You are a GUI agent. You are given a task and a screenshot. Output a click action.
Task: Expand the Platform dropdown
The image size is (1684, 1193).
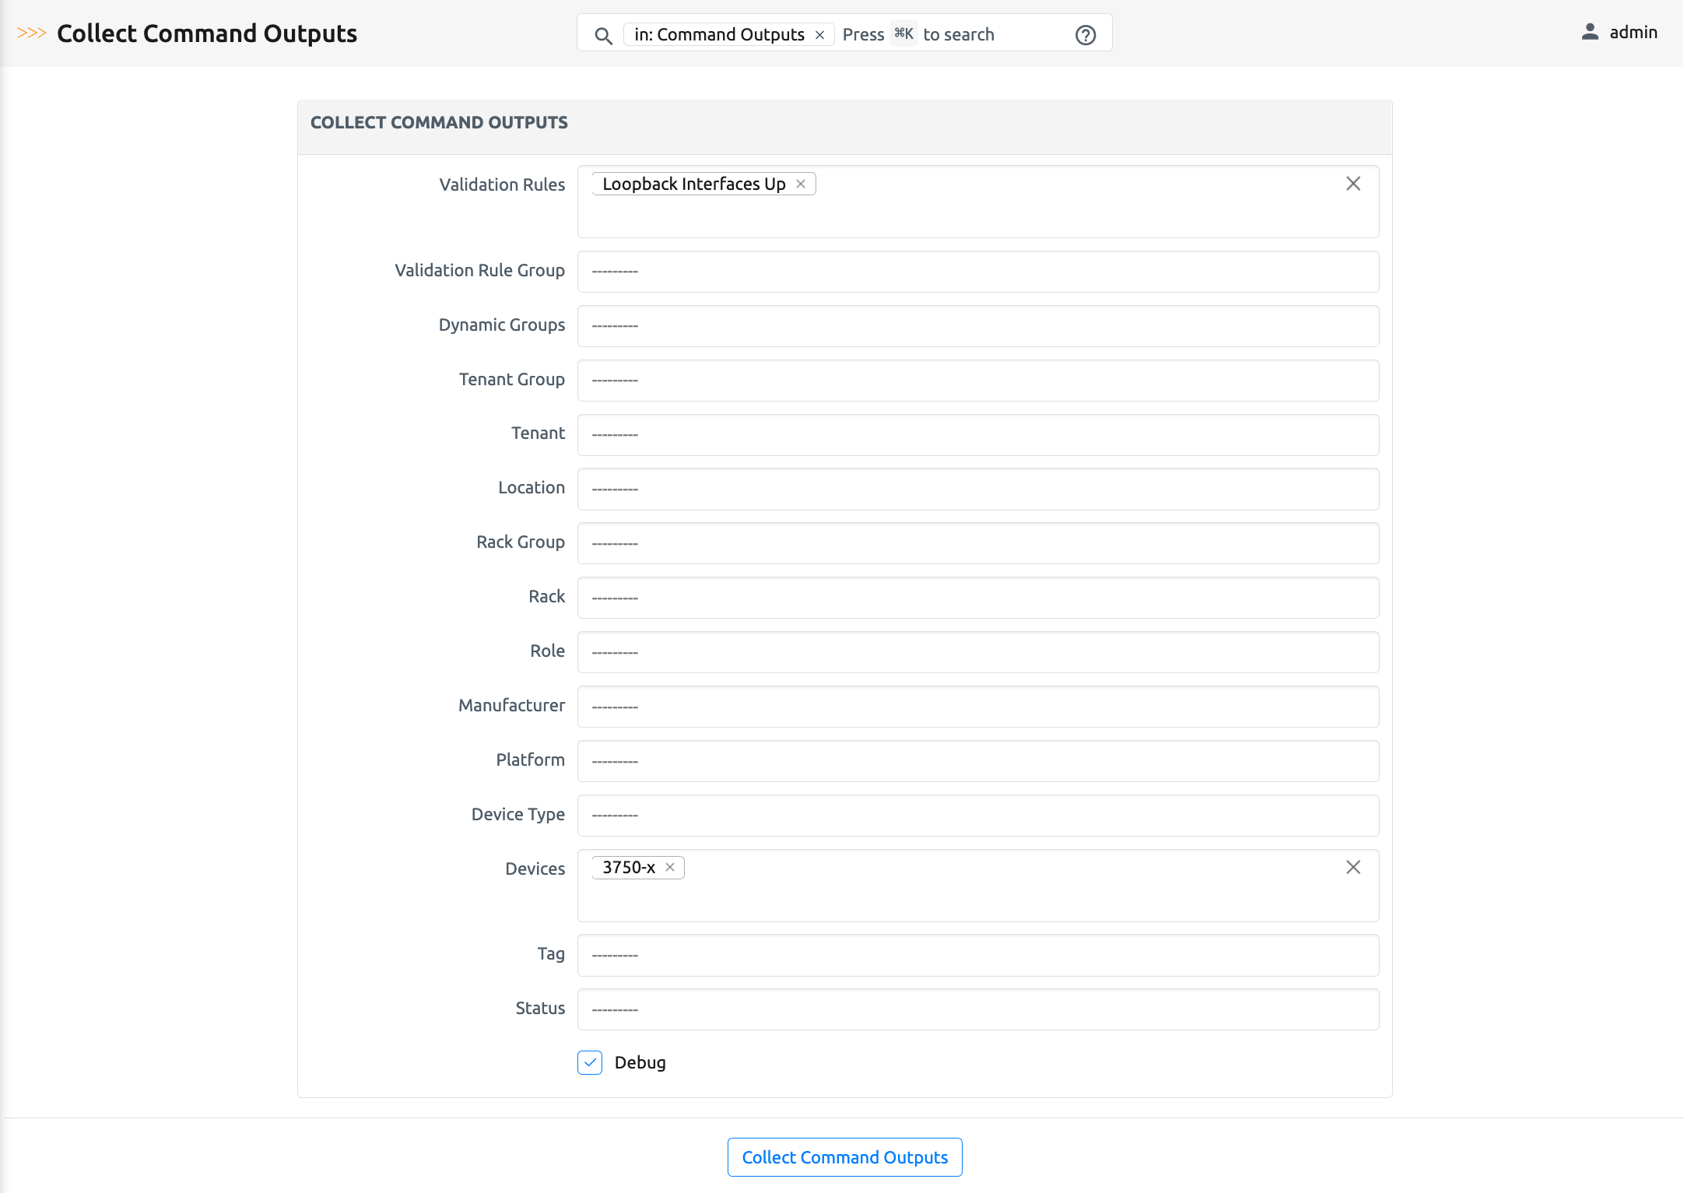click(x=977, y=761)
